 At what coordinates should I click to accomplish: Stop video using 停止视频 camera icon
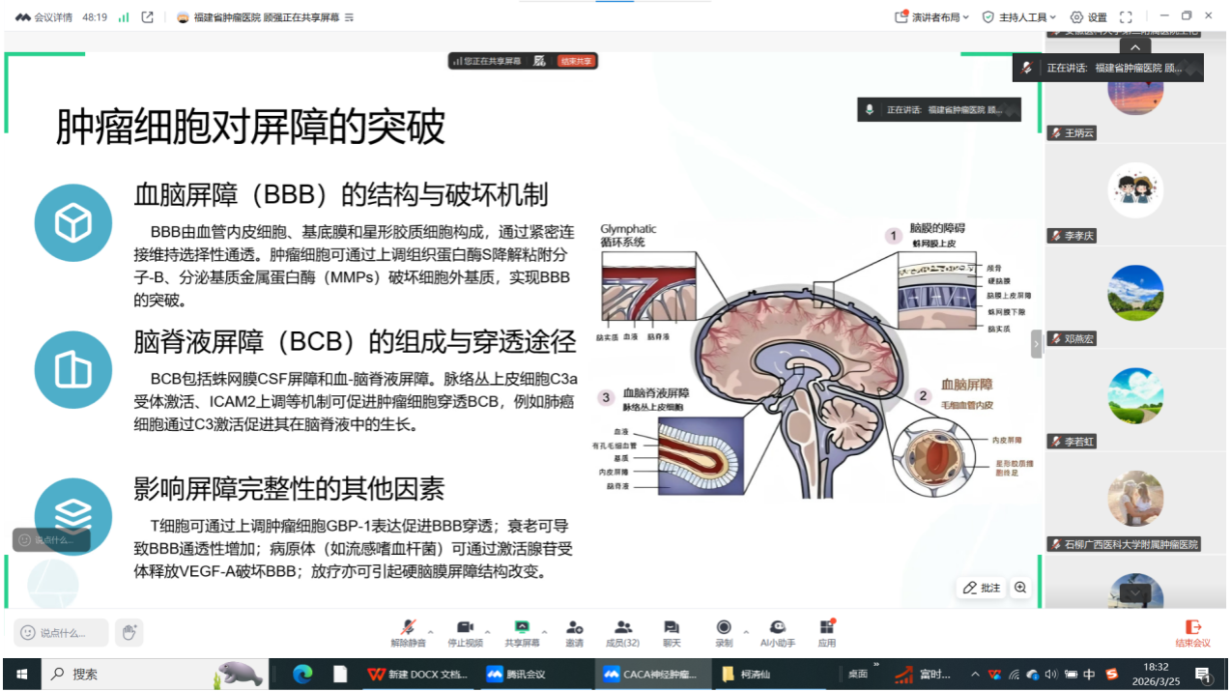[465, 628]
